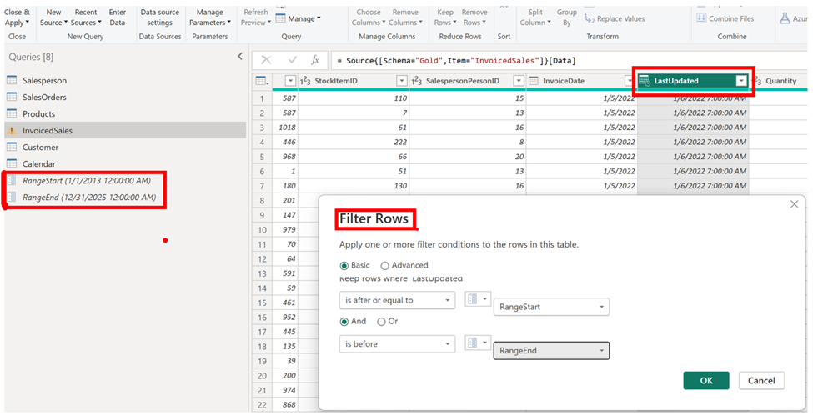Viewport: 813px width, 416px height.
Task: Open the SalespersonPersonID column filter dropdown
Action: pyautogui.click(x=519, y=81)
